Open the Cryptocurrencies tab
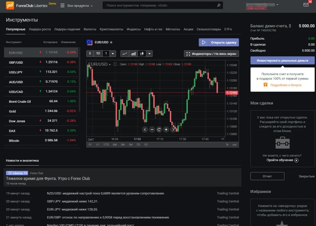The width and height of the screenshot is (316, 226). point(111,29)
